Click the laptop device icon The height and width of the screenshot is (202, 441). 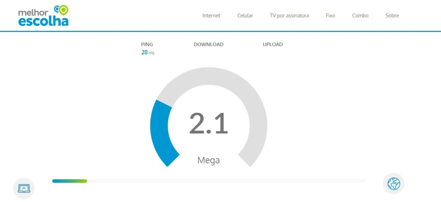(x=24, y=188)
